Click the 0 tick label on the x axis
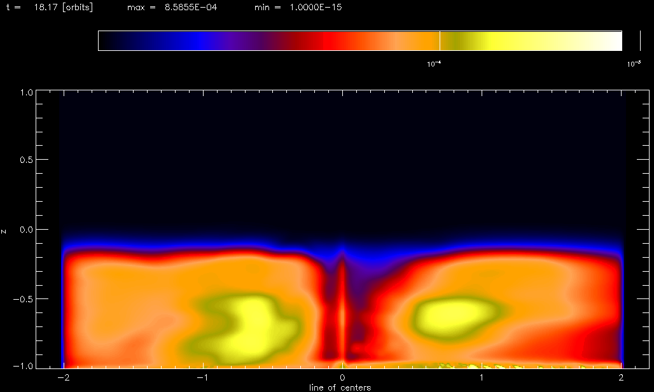The image size is (654, 392). coord(343,378)
